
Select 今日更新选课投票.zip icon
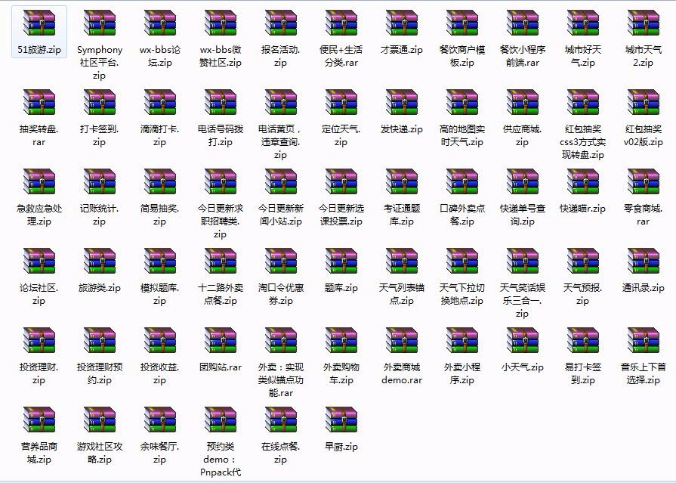tap(341, 181)
